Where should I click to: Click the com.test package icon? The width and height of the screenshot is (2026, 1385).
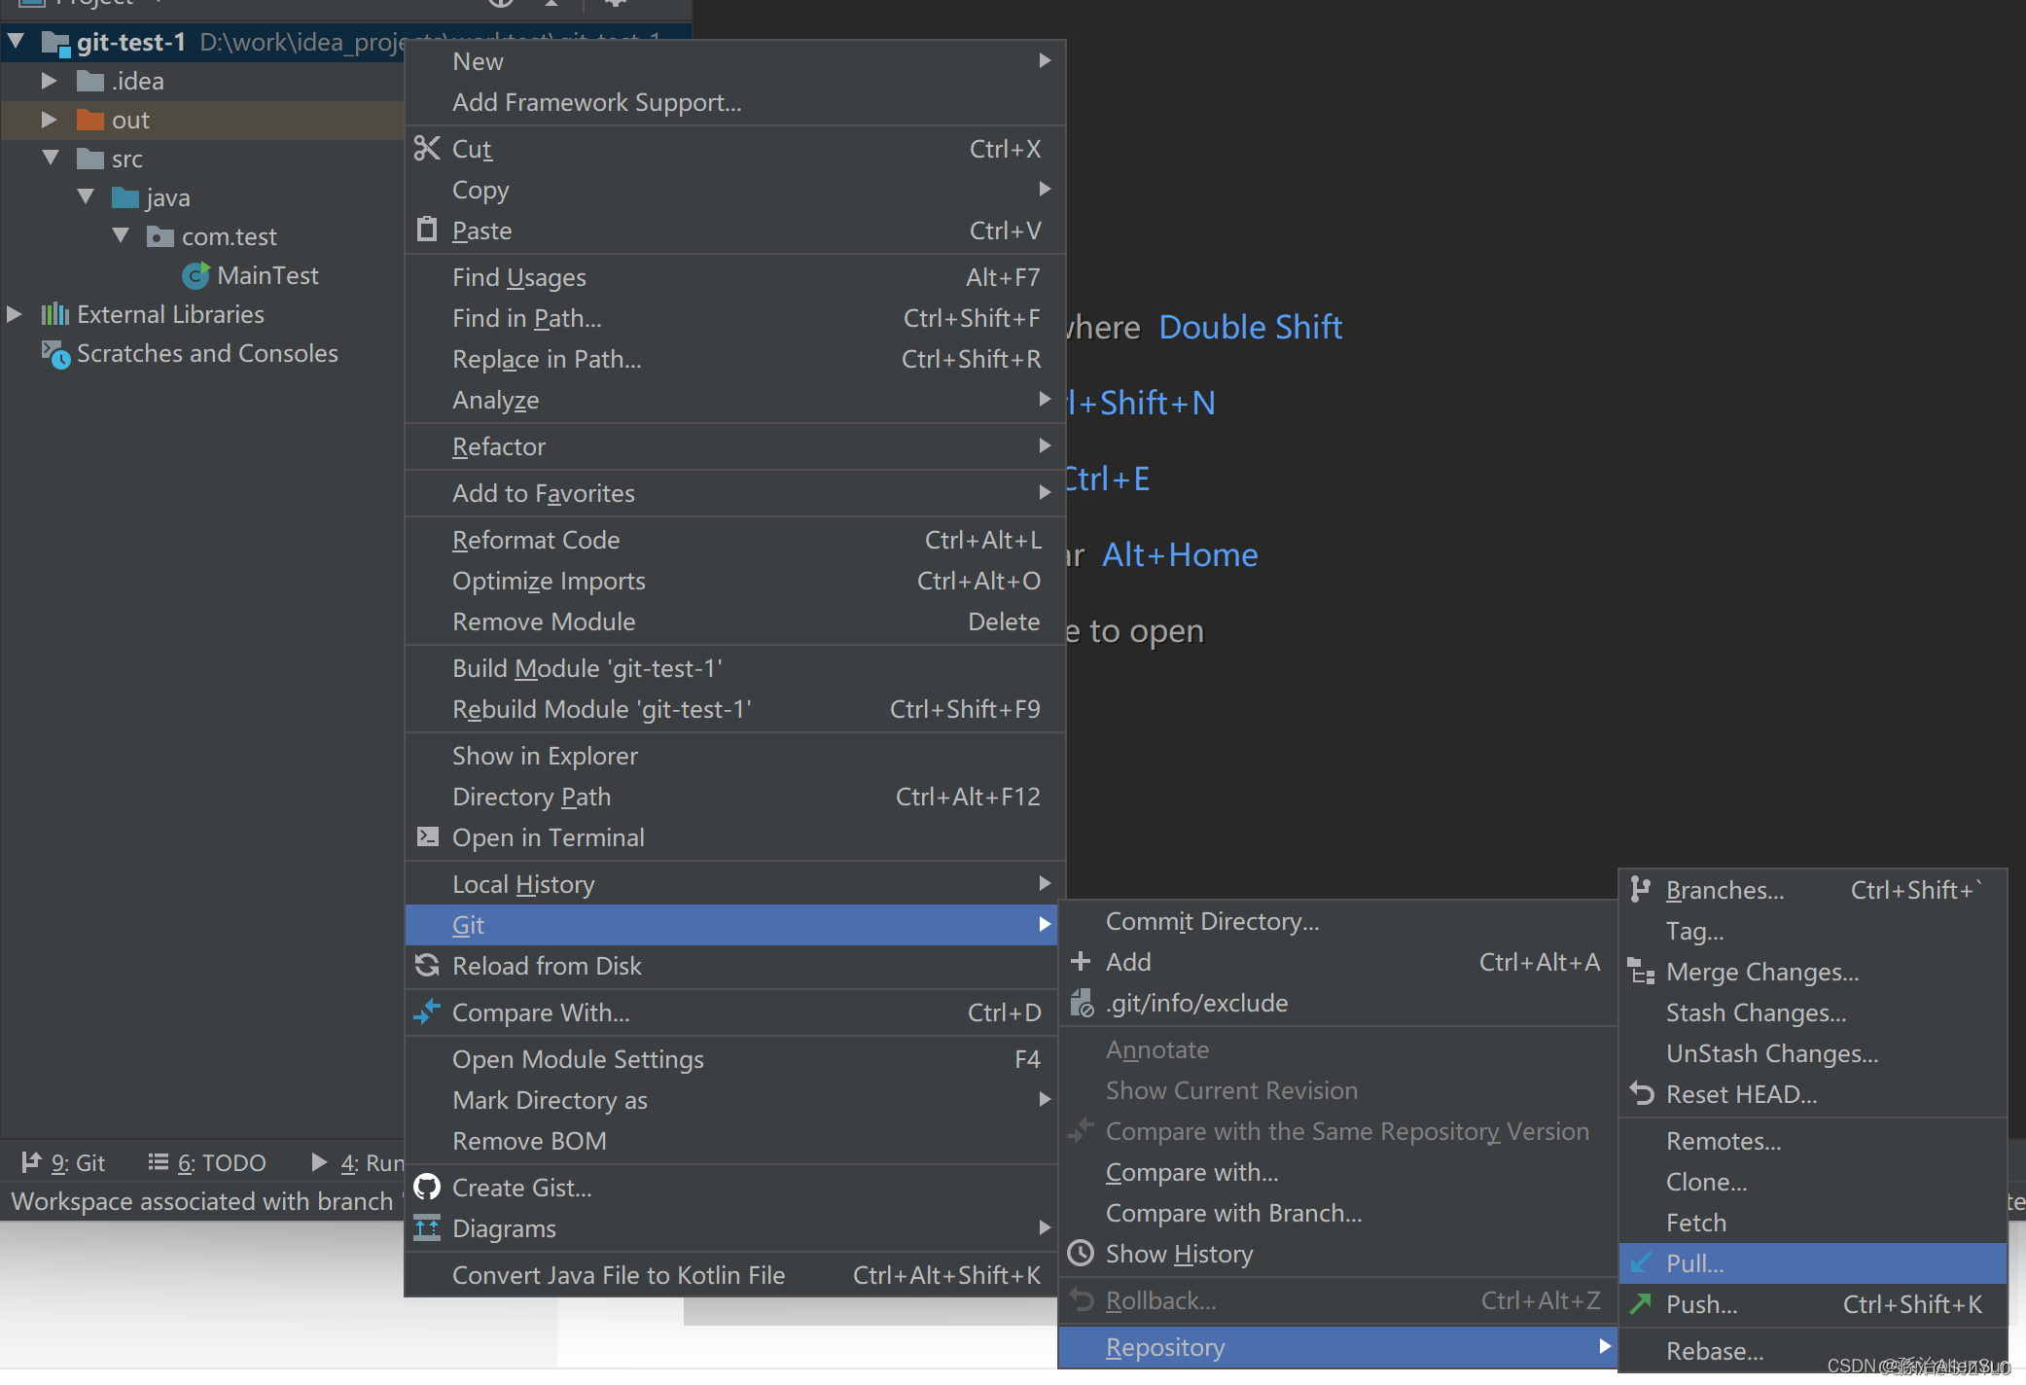click(160, 236)
